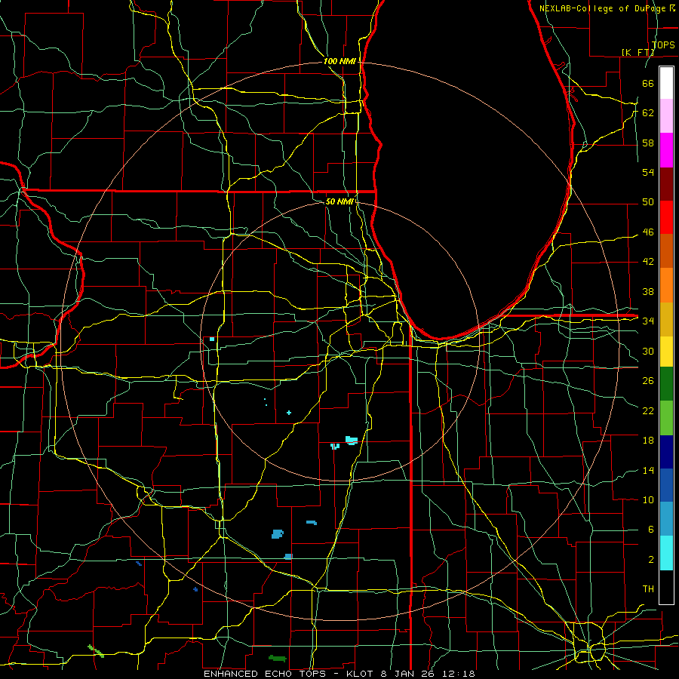Select the light green legend swatch
Image resolution: width=679 pixels, height=679 pixels.
click(666, 417)
